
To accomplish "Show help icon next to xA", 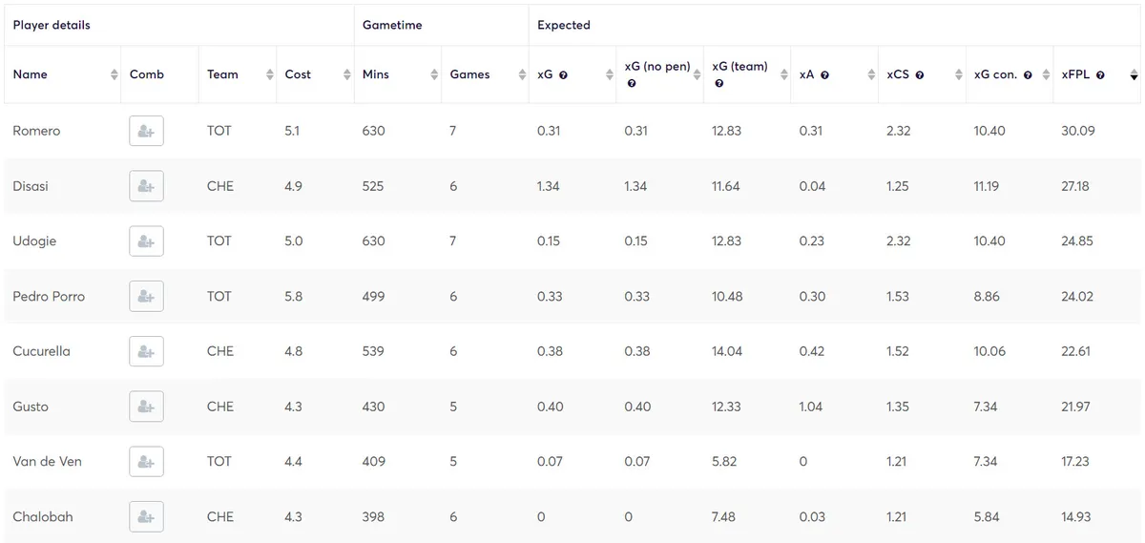I will [824, 75].
